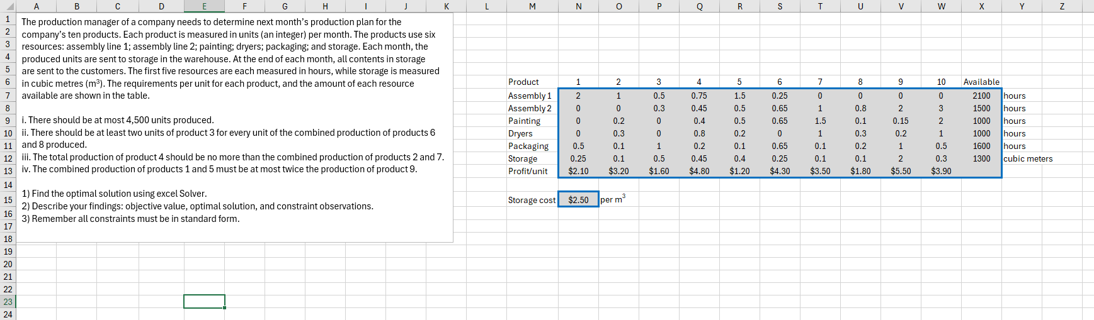Click the 'Available' column heading cell
This screenshot has height=320, width=1094.
981,82
